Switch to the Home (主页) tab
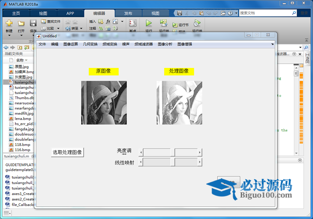 [16, 14]
